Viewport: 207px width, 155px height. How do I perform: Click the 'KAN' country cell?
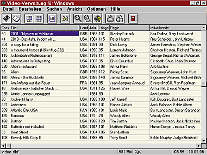tap(84, 110)
